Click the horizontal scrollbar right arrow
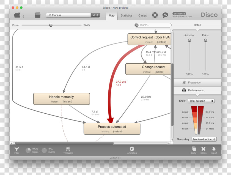 point(169,143)
